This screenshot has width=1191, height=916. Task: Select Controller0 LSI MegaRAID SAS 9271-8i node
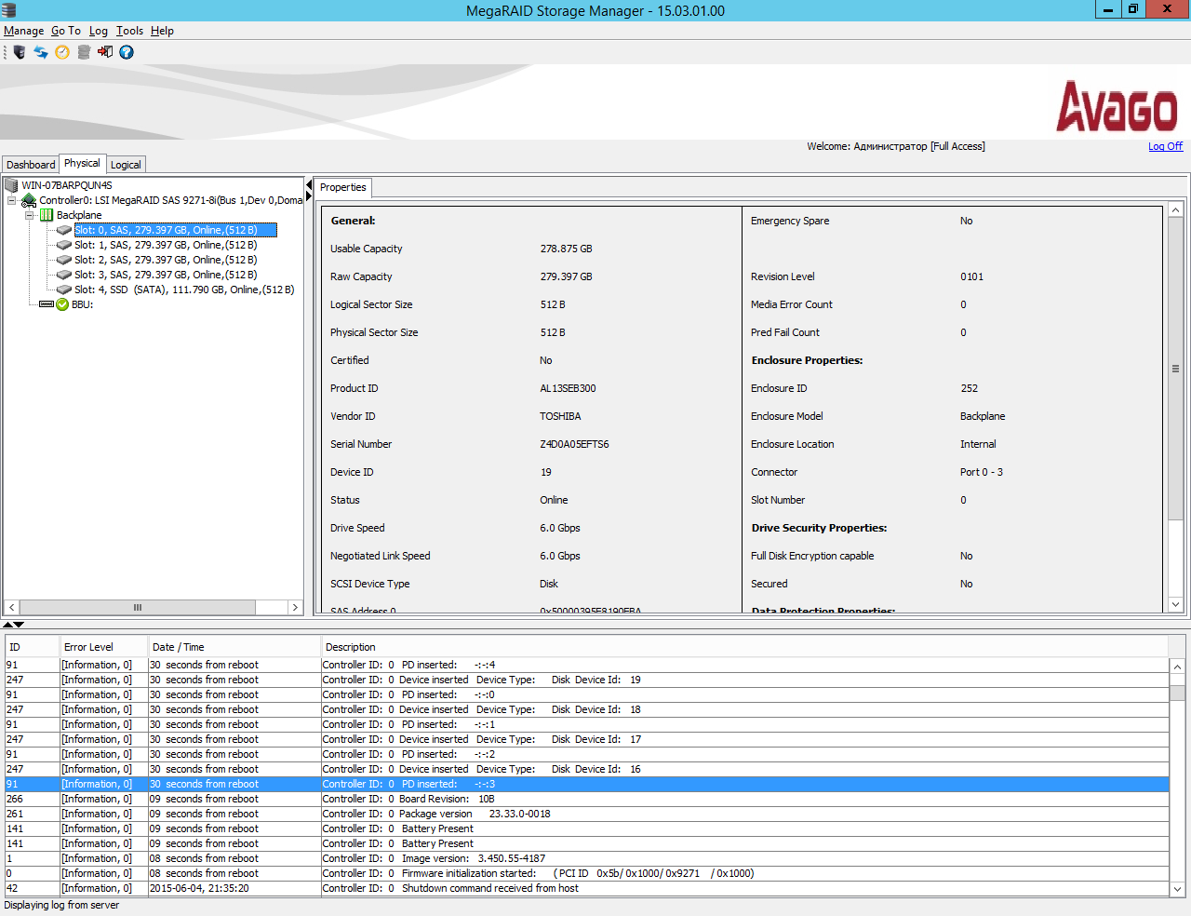tap(171, 200)
